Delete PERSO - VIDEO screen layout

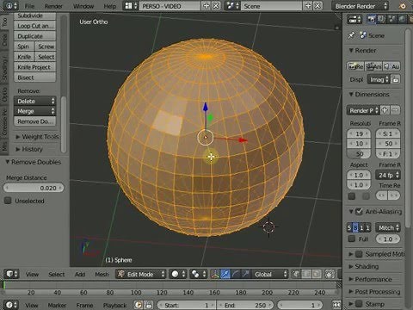[x=216, y=6]
